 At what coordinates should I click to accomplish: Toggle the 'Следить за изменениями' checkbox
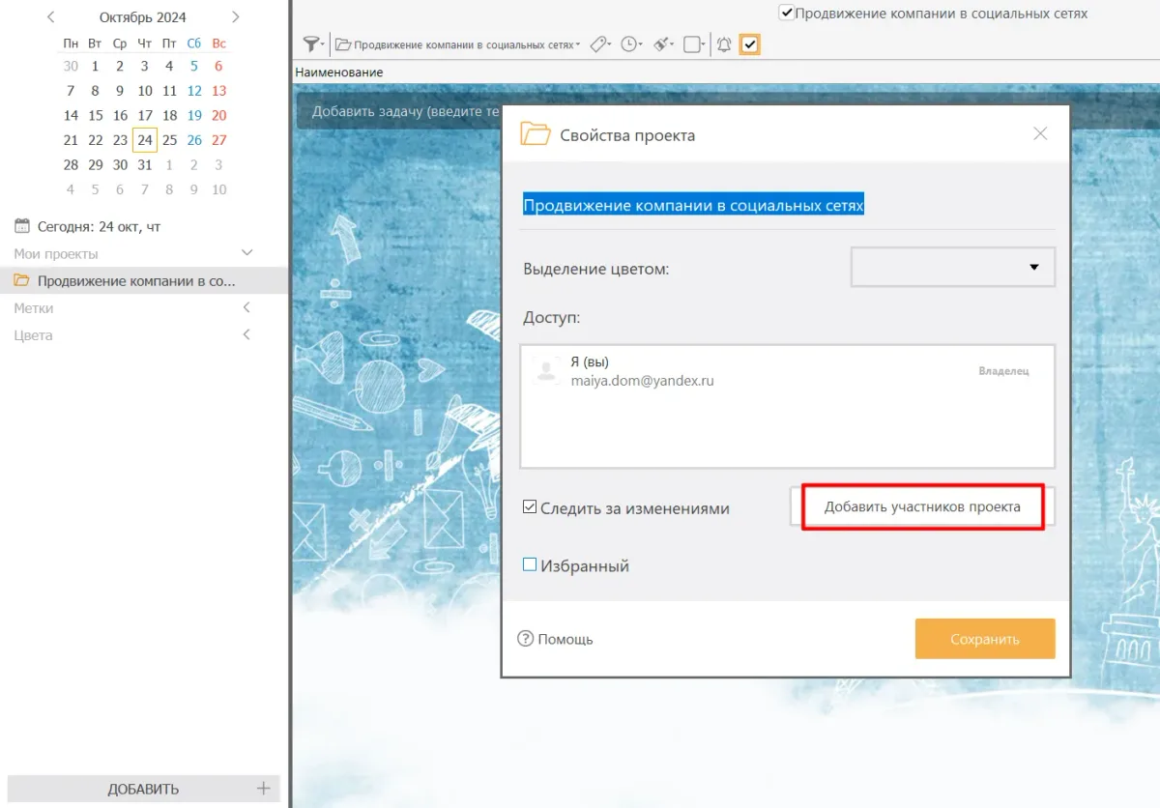point(530,507)
